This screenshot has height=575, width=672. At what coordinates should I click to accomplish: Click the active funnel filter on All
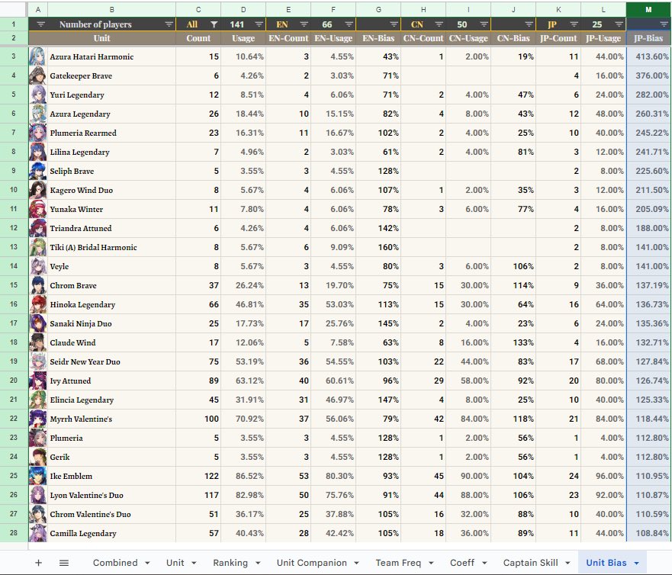[x=214, y=24]
